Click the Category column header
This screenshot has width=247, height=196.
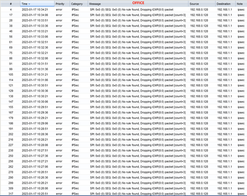(79, 4)
